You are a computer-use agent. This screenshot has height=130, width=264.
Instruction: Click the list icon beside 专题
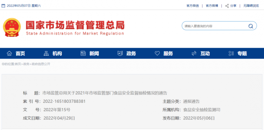(x=231, y=53)
